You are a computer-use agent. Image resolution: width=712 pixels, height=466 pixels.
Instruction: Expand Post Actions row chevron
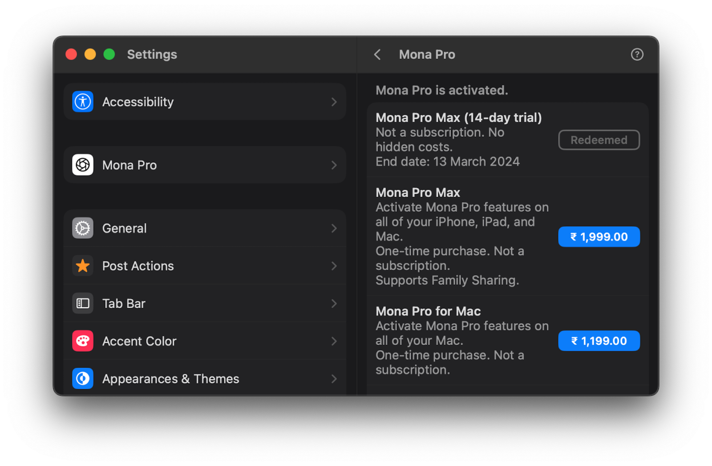coord(334,266)
